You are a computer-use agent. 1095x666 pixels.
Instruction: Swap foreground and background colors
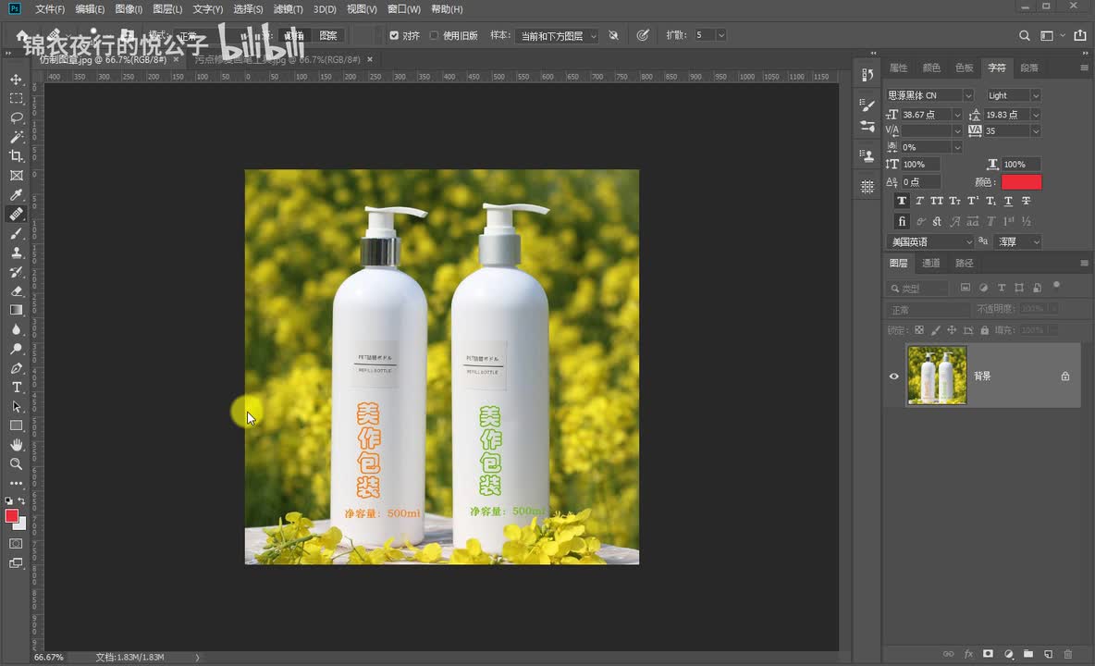tap(21, 500)
